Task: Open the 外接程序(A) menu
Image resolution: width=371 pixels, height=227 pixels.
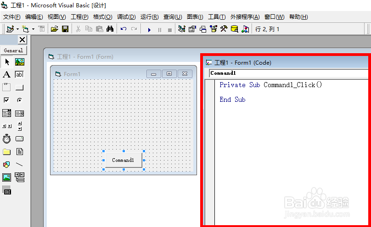Action: [x=245, y=17]
